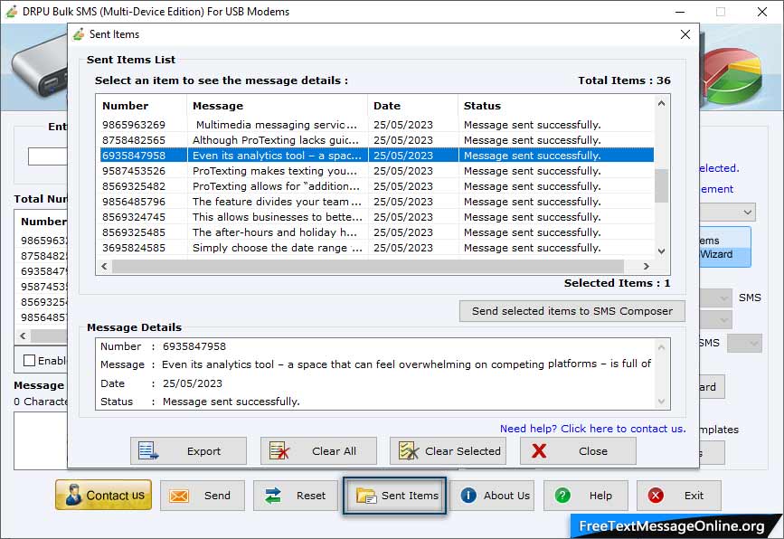Click the red X Close icon

(x=539, y=451)
